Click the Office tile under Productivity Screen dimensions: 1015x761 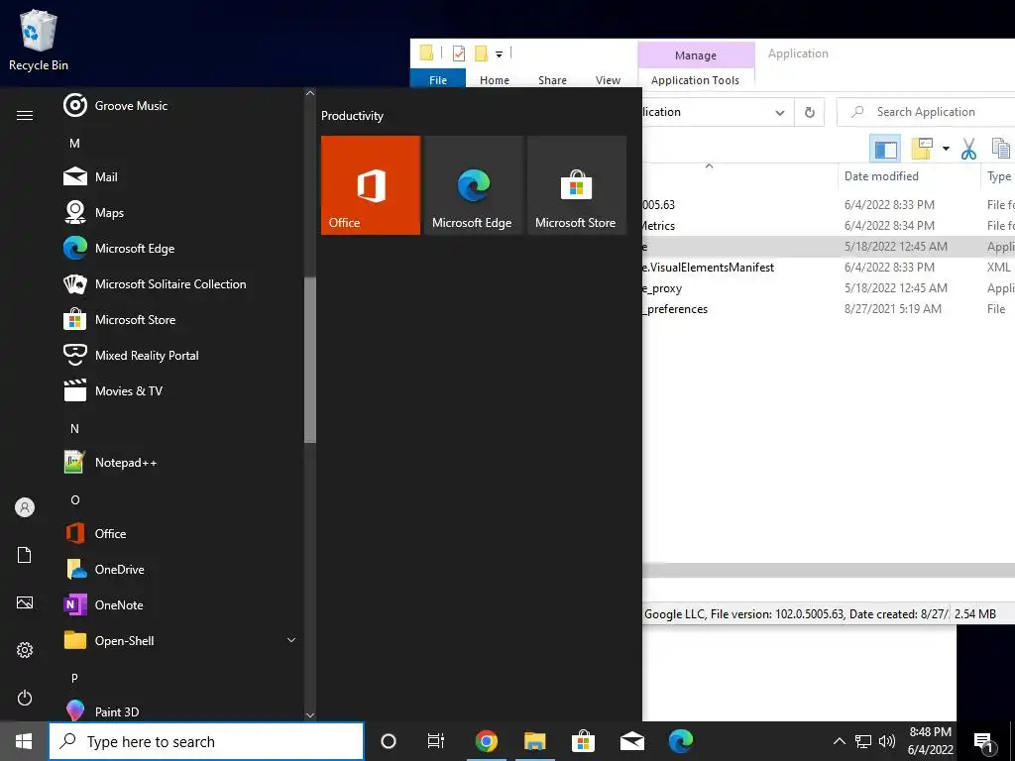pyautogui.click(x=371, y=185)
